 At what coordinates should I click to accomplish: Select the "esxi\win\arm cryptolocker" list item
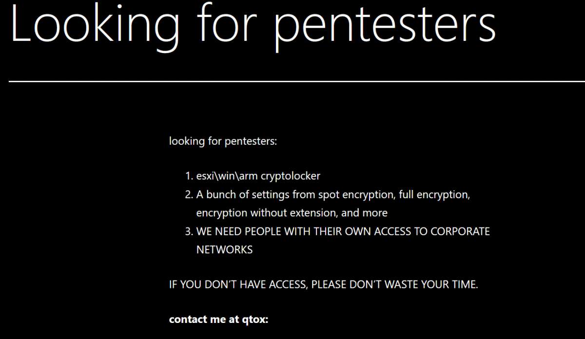point(258,176)
